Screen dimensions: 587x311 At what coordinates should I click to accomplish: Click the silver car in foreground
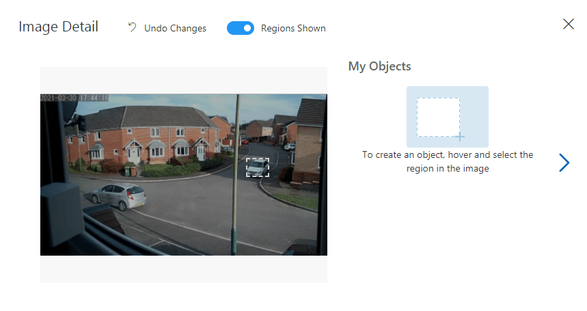[119, 195]
